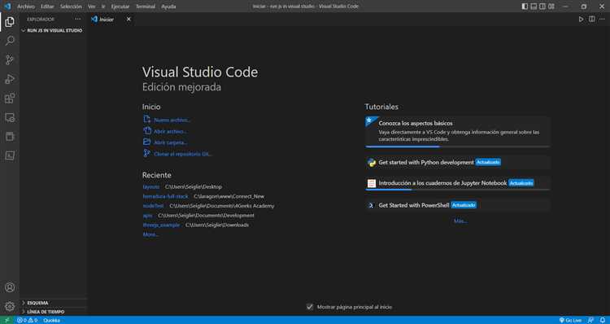Click the bottom panel-like icon in activity bar
The image size is (610, 324).
pos(10,155)
